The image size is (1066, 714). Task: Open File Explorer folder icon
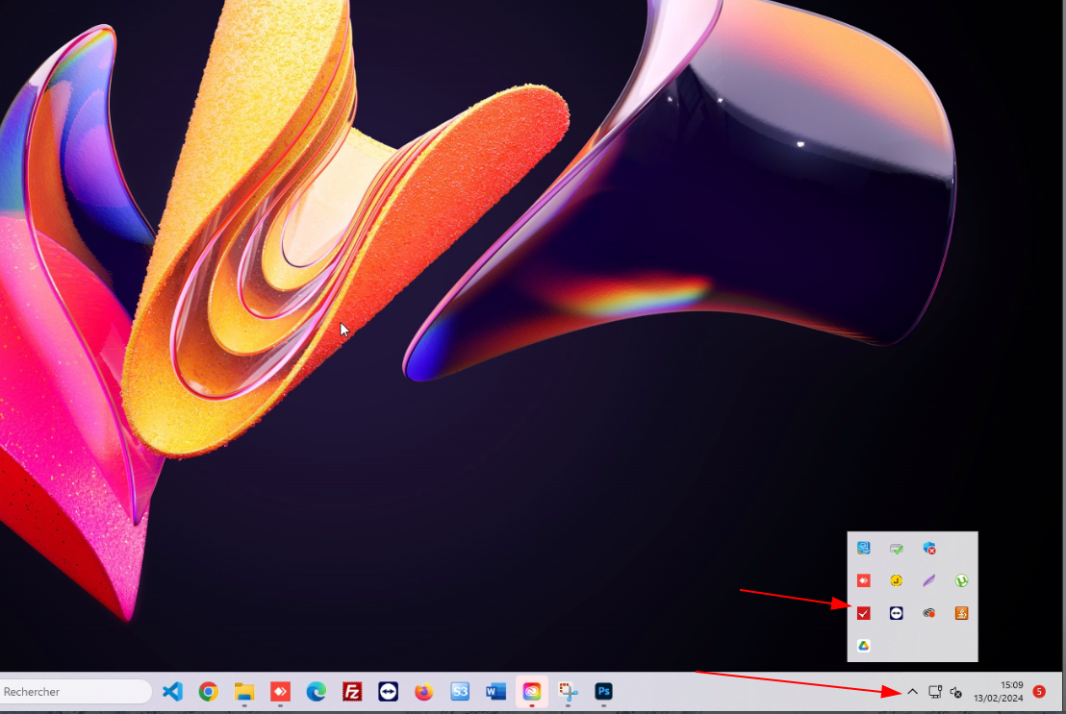pyautogui.click(x=244, y=692)
